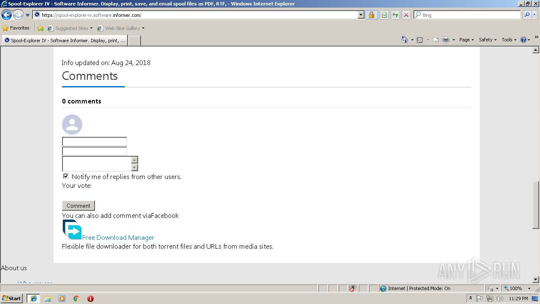Click the Comment submit button

tap(78, 206)
